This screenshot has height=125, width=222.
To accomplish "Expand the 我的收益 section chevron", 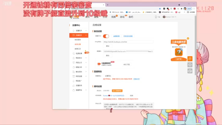I will pyautogui.click(x=86, y=58).
